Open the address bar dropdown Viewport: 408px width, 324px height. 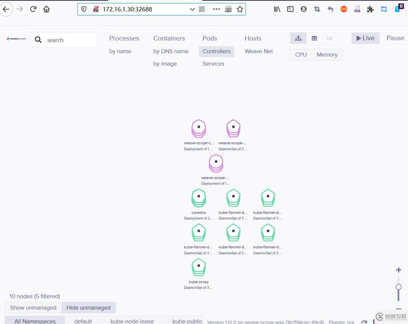click(x=192, y=9)
